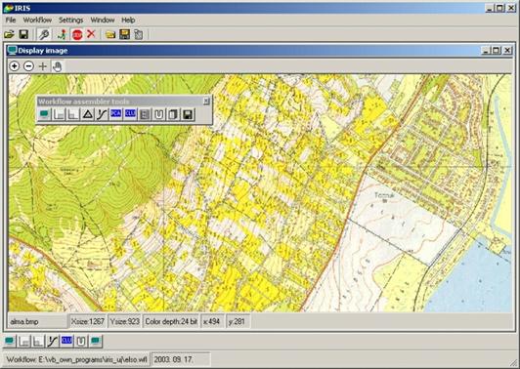Image resolution: width=520 pixels, height=369 pixels.
Task: Close the Display image window
Action: coord(507,51)
